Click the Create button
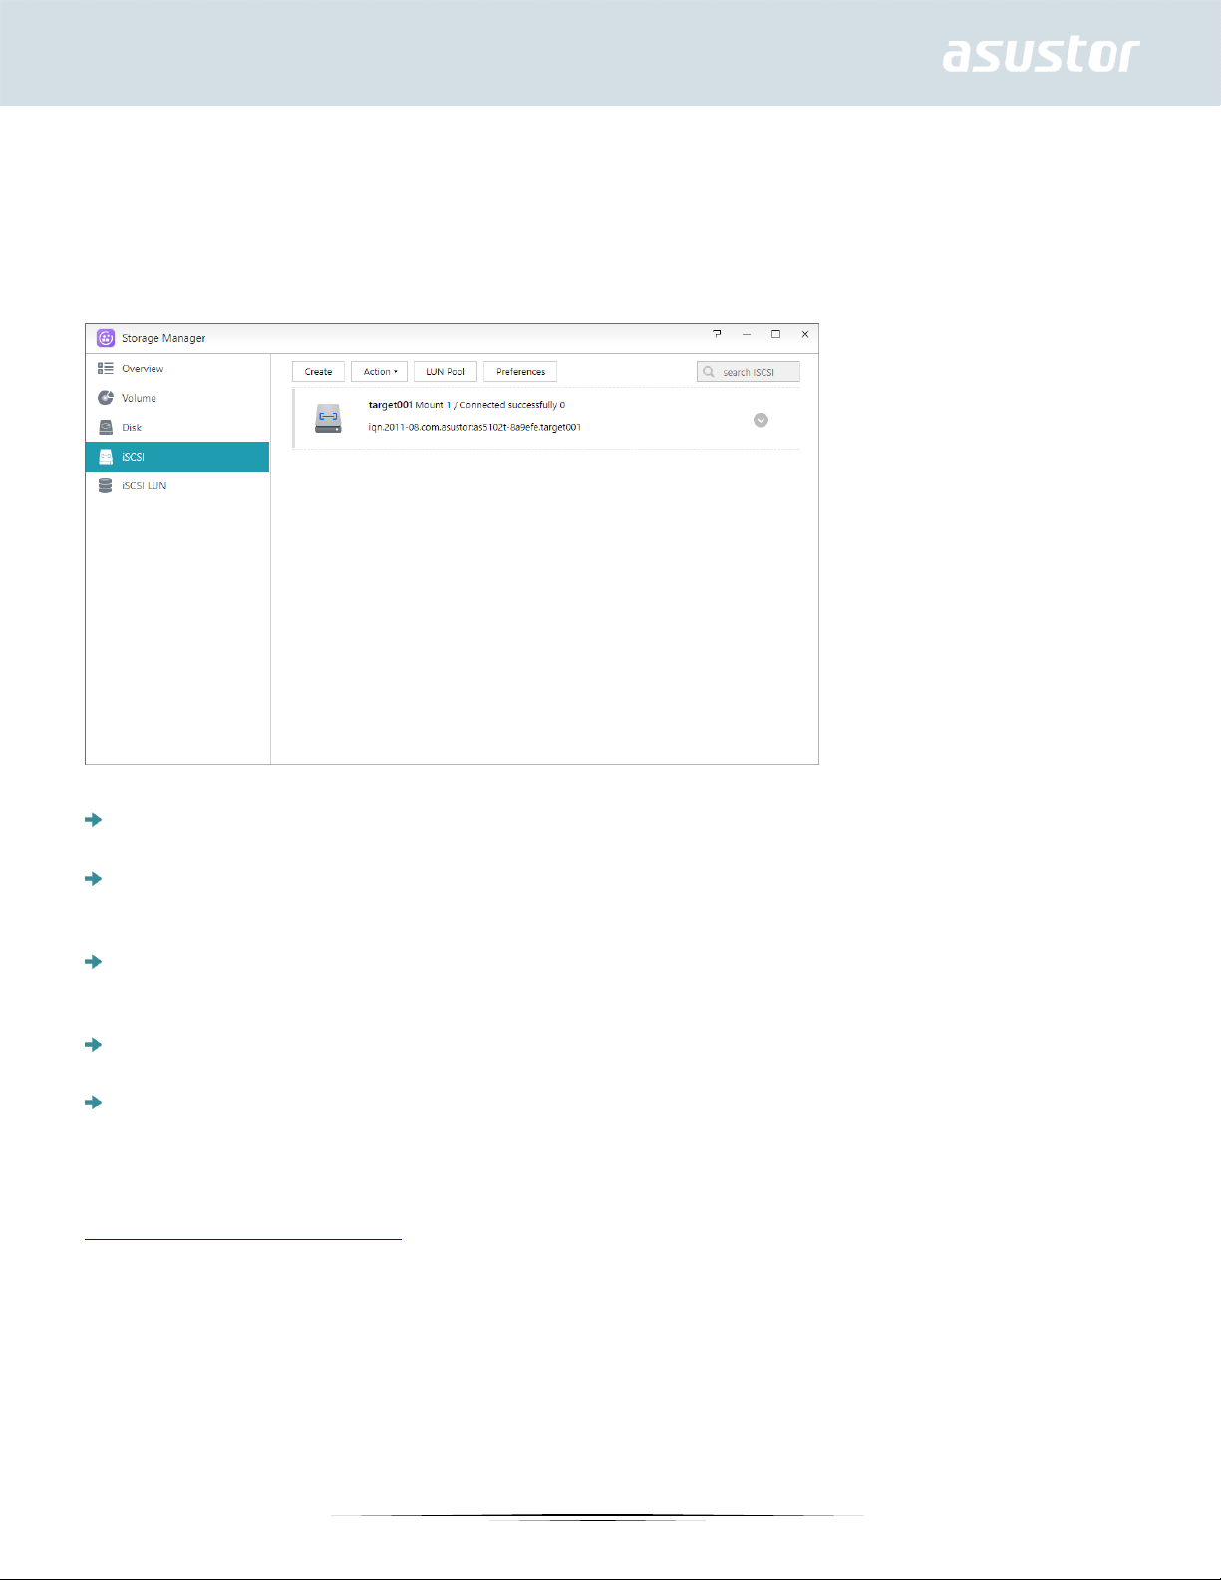The width and height of the screenshot is (1221, 1580). pos(318,372)
